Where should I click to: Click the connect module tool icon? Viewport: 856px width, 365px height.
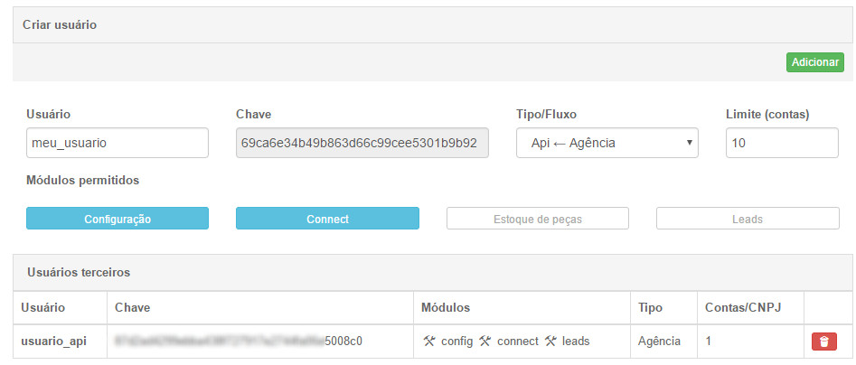pos(484,341)
